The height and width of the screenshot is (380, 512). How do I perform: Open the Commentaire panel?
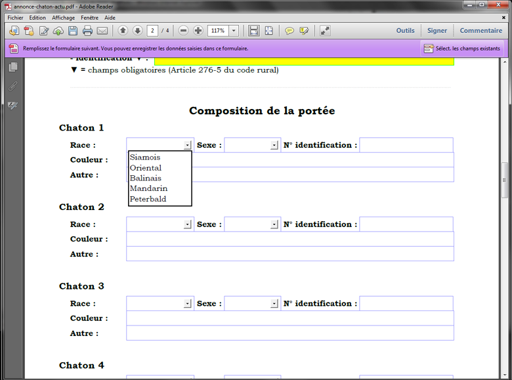(481, 31)
